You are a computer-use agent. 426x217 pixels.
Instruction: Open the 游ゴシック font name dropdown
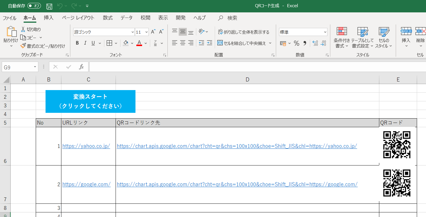pos(133,32)
